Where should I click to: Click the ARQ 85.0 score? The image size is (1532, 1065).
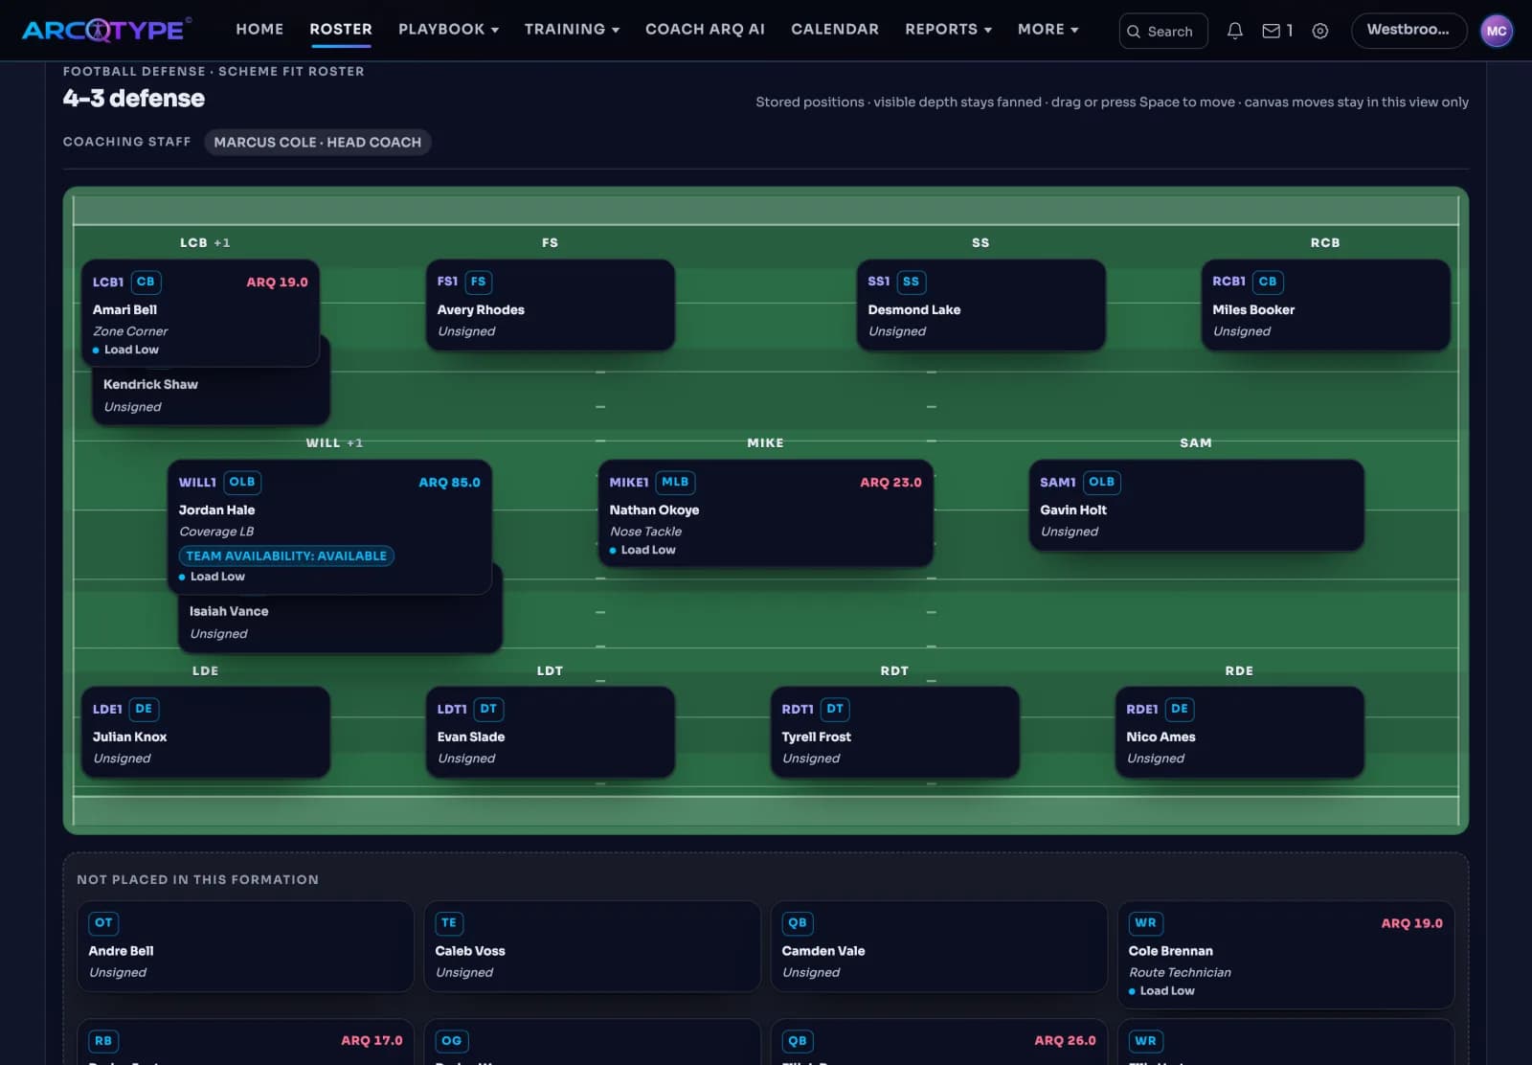(450, 482)
